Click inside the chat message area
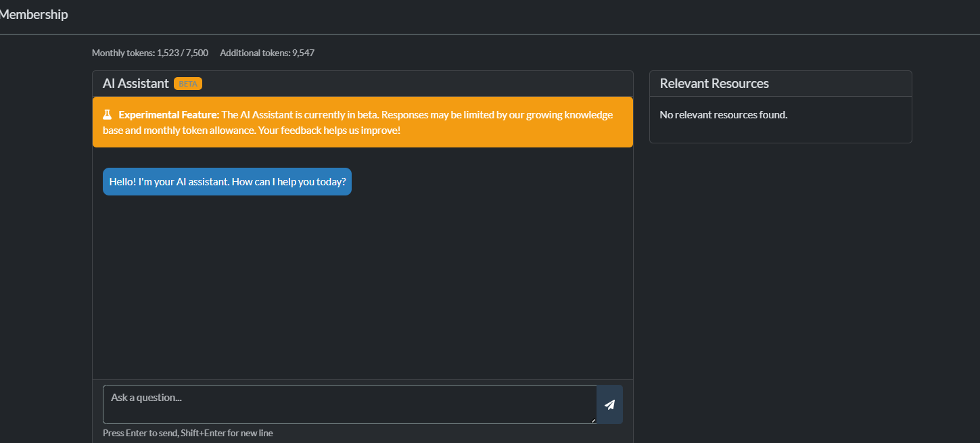980x443 pixels. (x=363, y=284)
